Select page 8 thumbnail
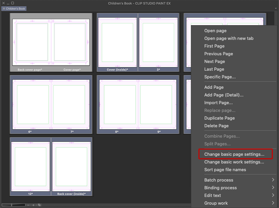 [117, 104]
